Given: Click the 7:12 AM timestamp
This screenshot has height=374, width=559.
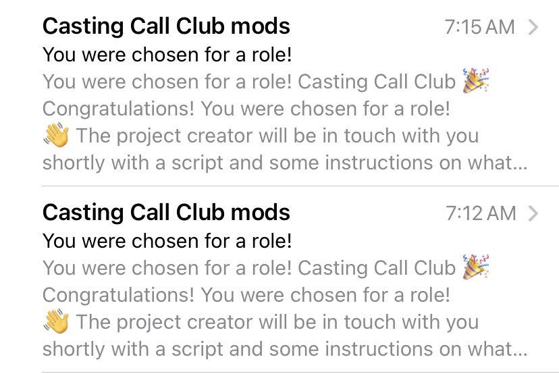Looking at the screenshot, I should pyautogui.click(x=481, y=213).
